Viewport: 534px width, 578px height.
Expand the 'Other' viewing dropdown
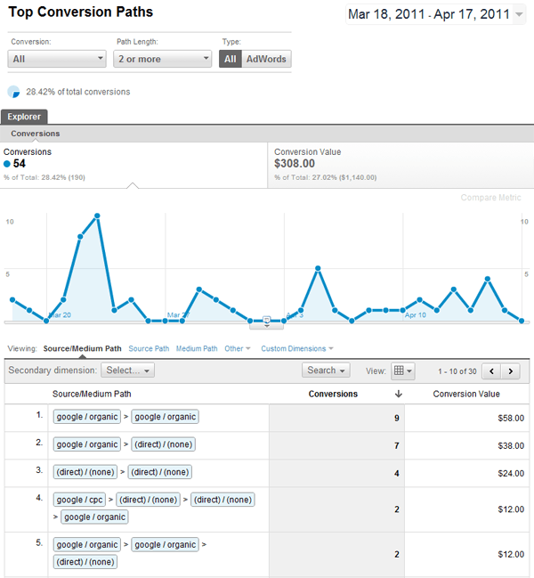point(237,348)
